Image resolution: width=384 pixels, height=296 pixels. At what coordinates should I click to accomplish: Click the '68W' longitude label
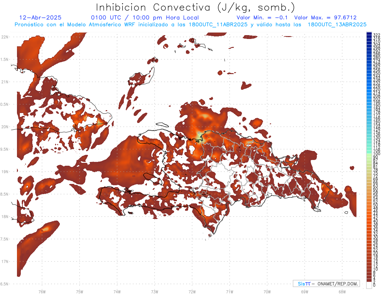pos(342,292)
